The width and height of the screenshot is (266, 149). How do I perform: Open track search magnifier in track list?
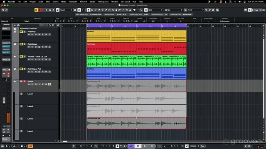58,25
